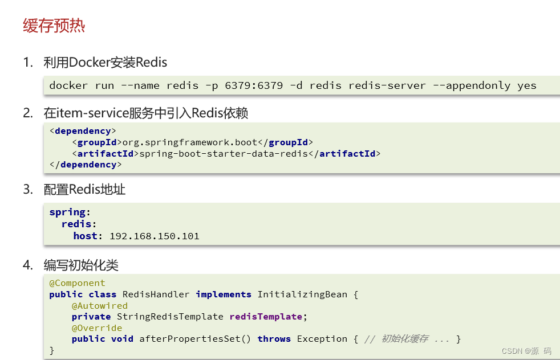560x360 pixels.
Task: Select step 4 heading 编写初始化类
Action: click(x=81, y=265)
